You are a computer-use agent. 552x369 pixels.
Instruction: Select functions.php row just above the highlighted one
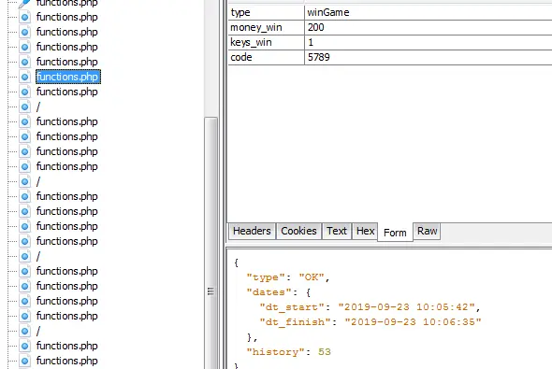pos(66,62)
